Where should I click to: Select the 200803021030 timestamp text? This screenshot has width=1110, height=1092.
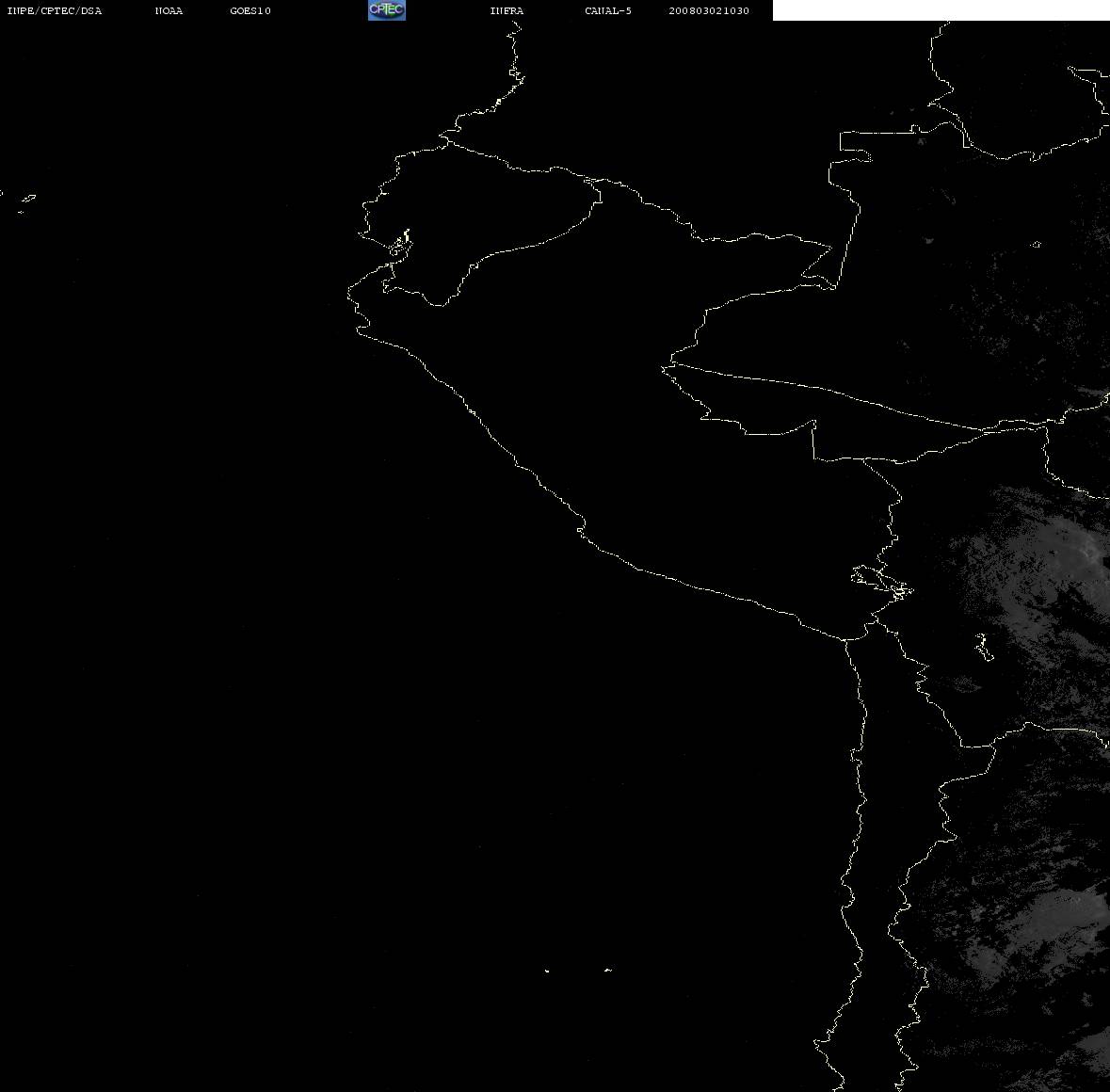(x=709, y=10)
